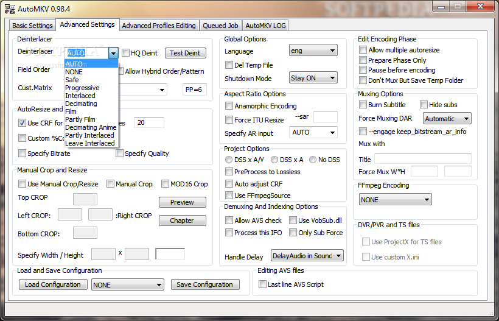Open the Advanced Profiles Editing tab
Viewport: 499px width, 321px height.
pyautogui.click(x=159, y=26)
